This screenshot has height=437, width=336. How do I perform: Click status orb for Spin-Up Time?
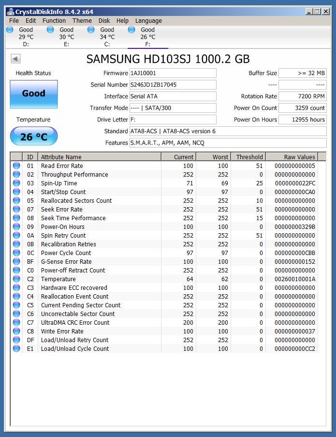tap(16, 183)
